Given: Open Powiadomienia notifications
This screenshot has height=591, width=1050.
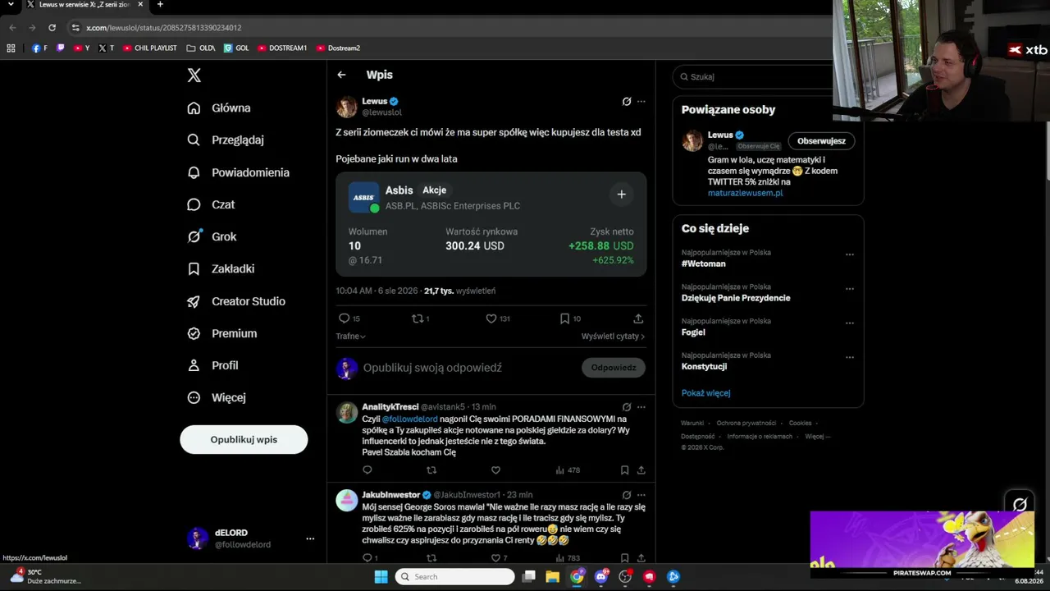Looking at the screenshot, I should pyautogui.click(x=238, y=172).
